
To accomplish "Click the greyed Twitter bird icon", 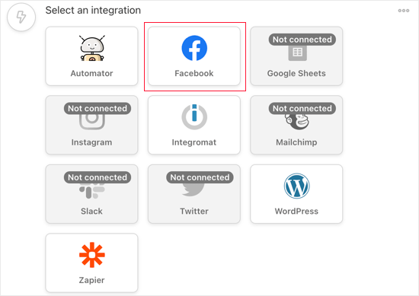I will (194, 190).
